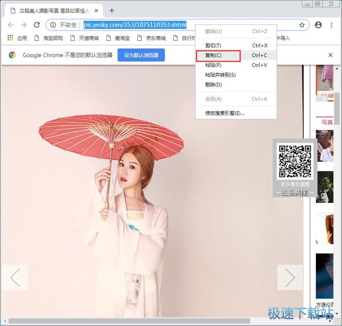
Task: Dismiss the default browser notification bar
Action: (330, 55)
